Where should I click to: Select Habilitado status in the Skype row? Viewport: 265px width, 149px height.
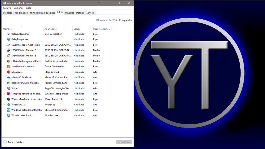(79, 88)
